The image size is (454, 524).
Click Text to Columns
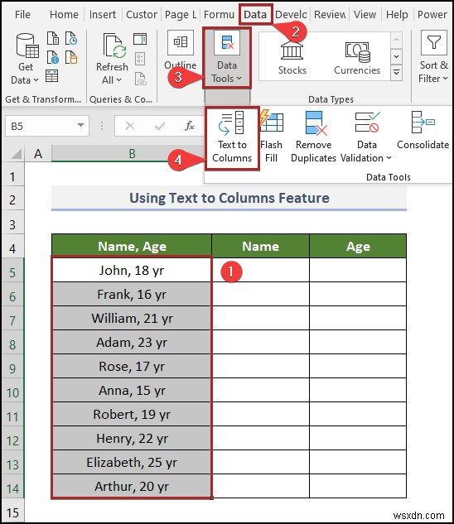point(232,138)
